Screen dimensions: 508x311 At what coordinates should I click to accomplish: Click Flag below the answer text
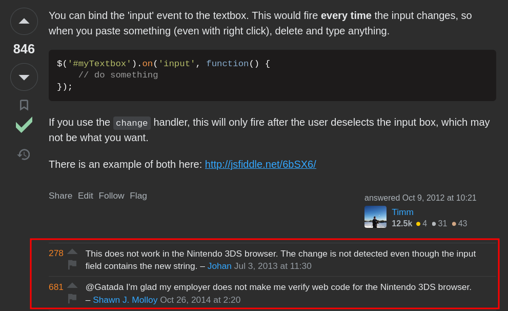click(x=138, y=196)
